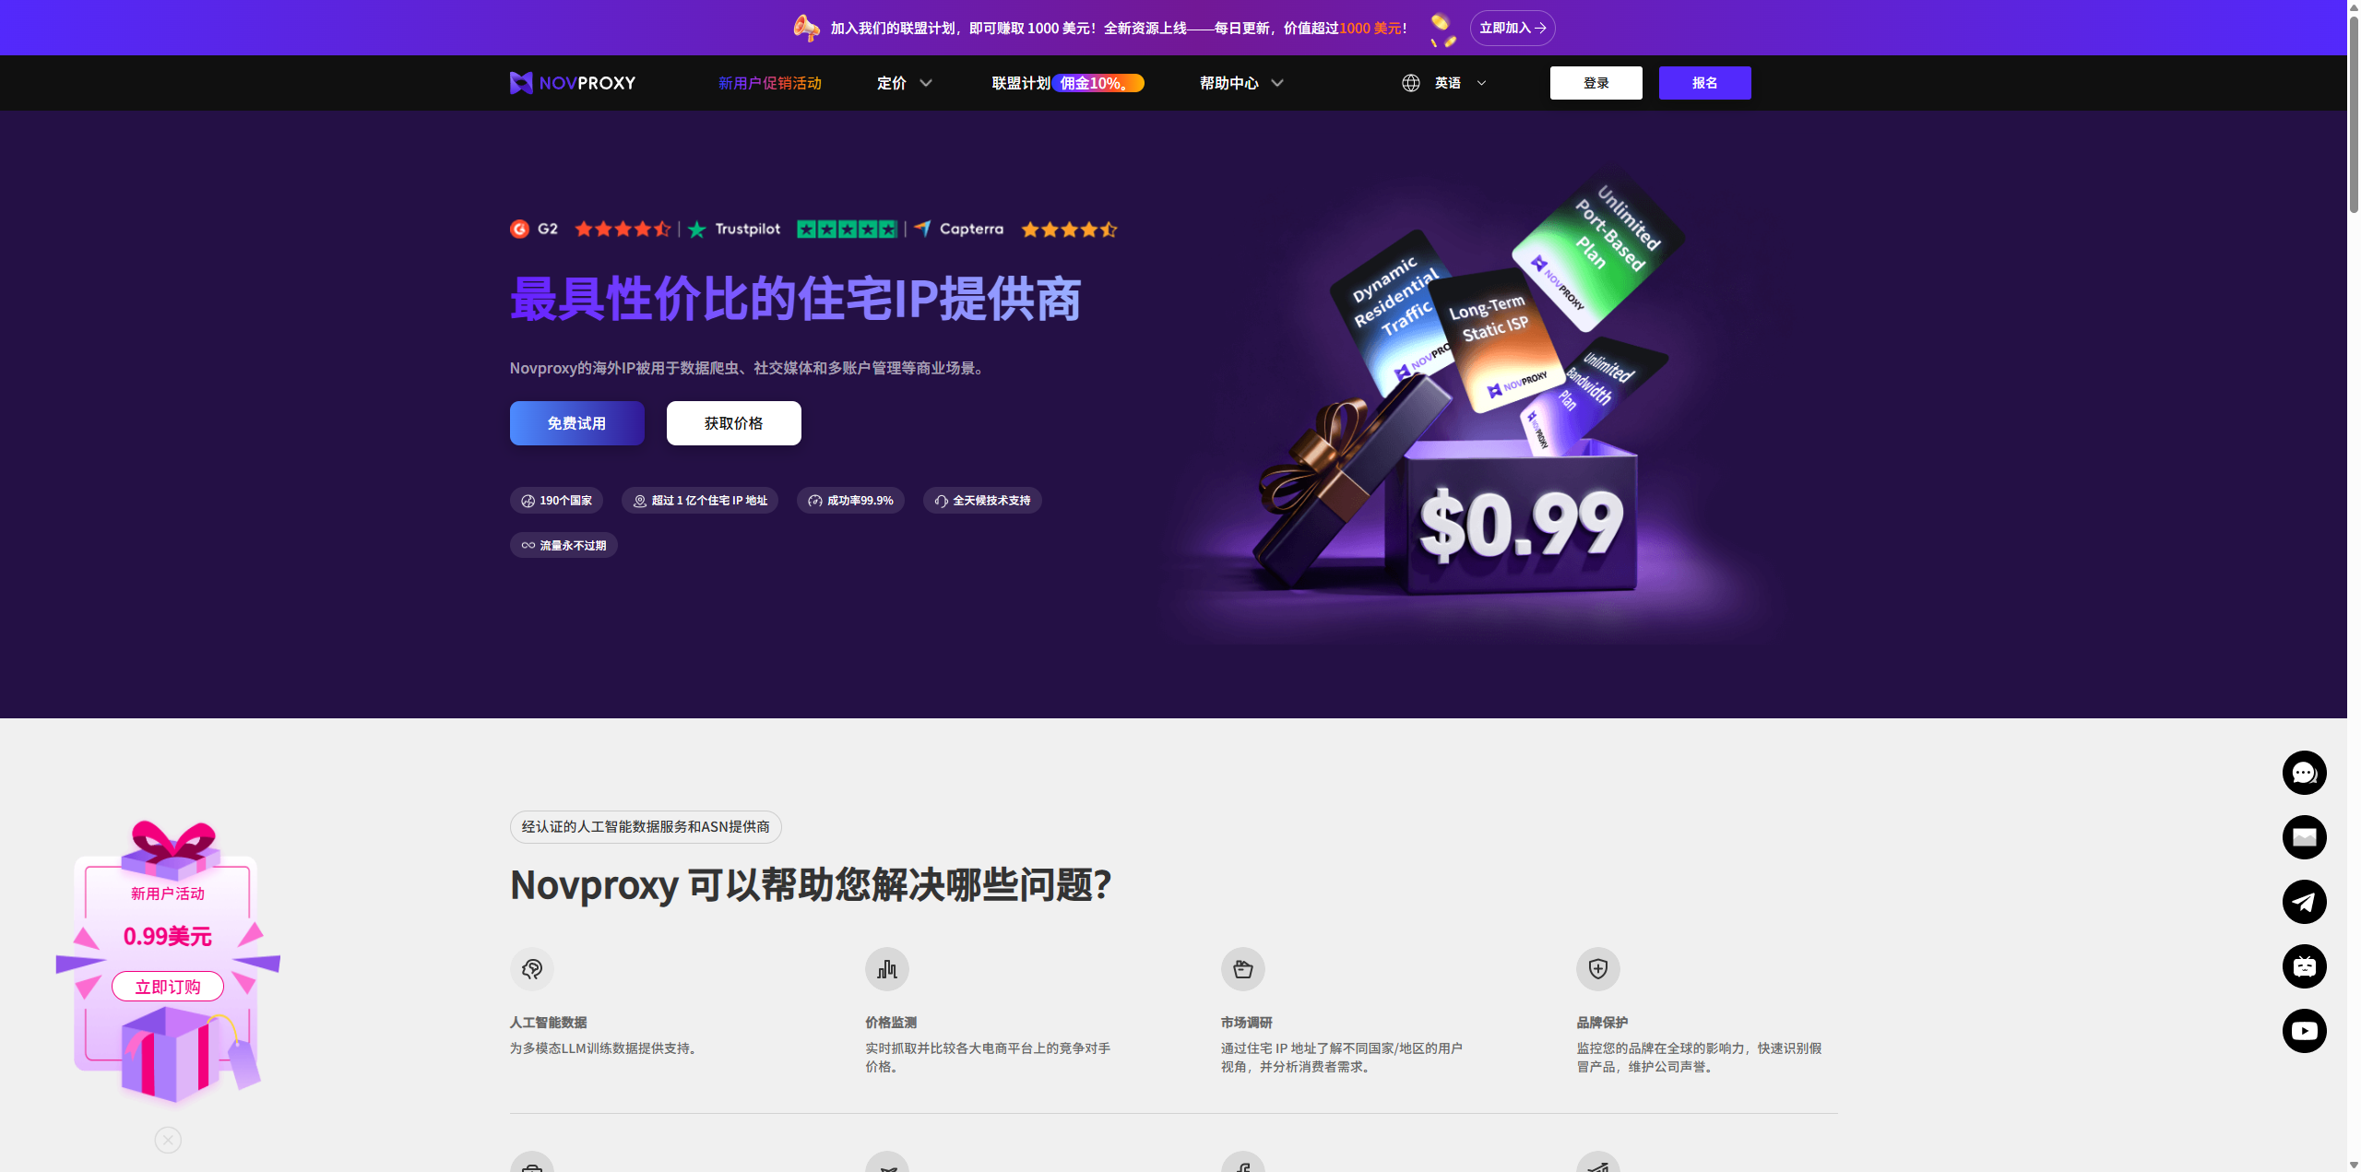Open the Bilibili channel icon
This screenshot has height=1172, width=2361.
2305,966
